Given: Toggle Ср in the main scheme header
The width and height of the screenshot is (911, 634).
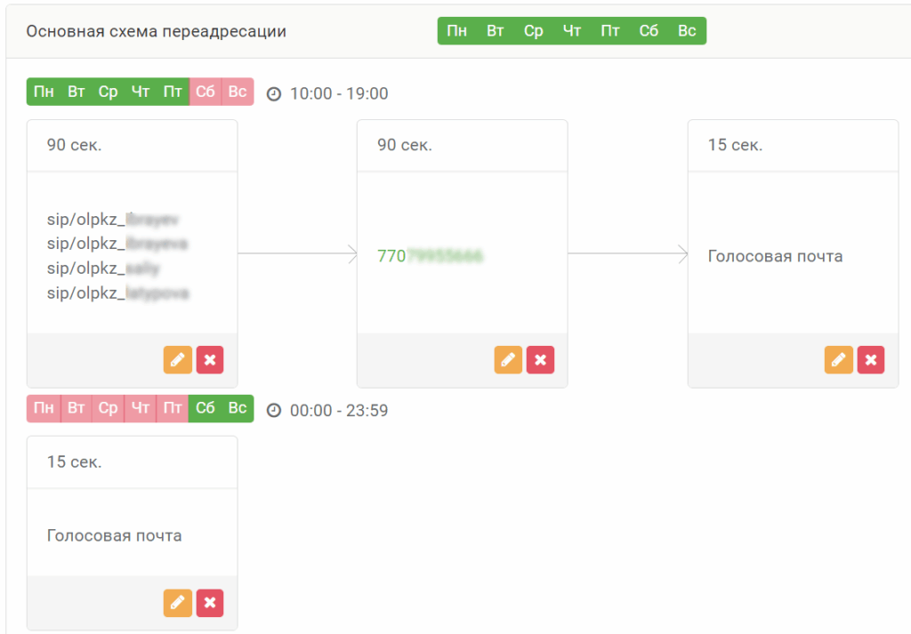Looking at the screenshot, I should coord(534,31).
